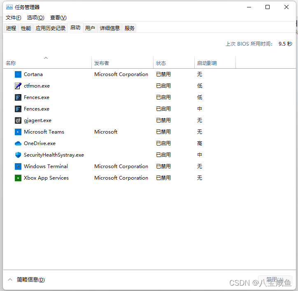Image resolution: width=298 pixels, height=291 pixels.
Task: Click publisher cell of Windows Terminal
Action: pos(121,166)
